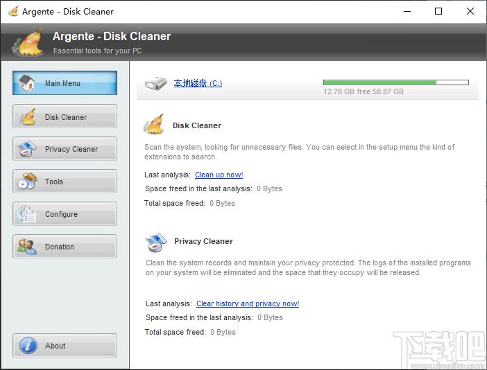Viewport: 487px width, 370px height.
Task: Open the Tools section
Action: [65, 182]
